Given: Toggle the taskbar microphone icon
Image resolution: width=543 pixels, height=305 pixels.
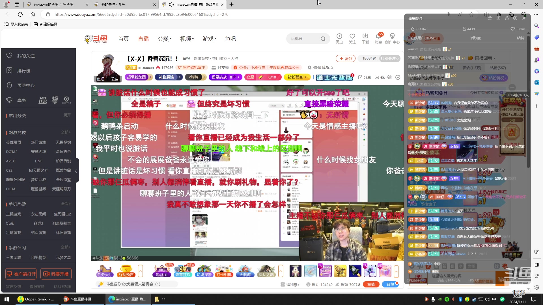Looking at the screenshot, I should click(433, 299).
